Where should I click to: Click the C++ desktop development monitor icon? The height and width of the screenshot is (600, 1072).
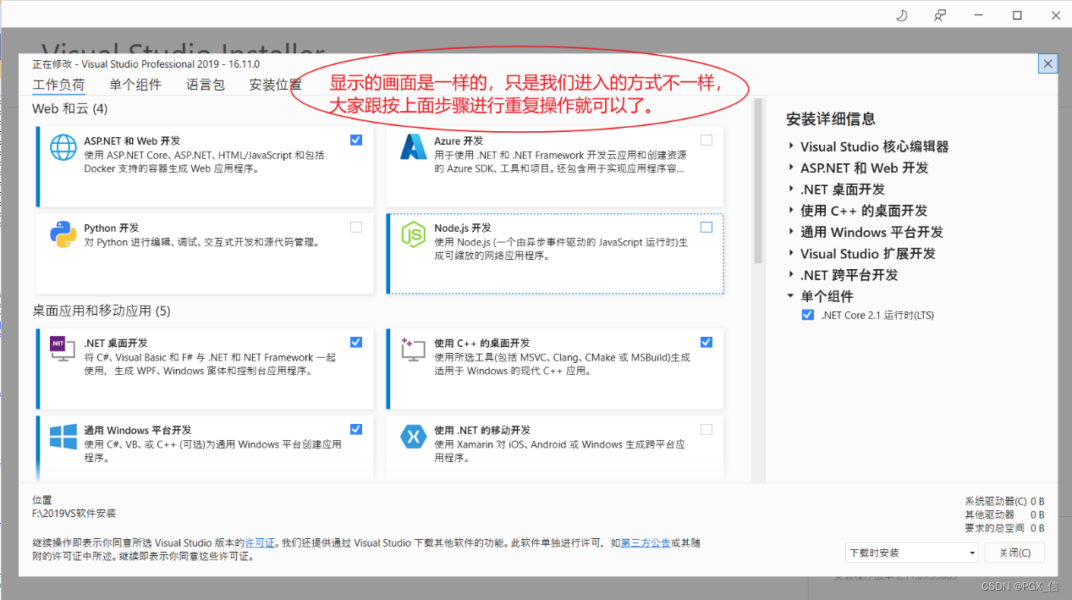point(413,349)
